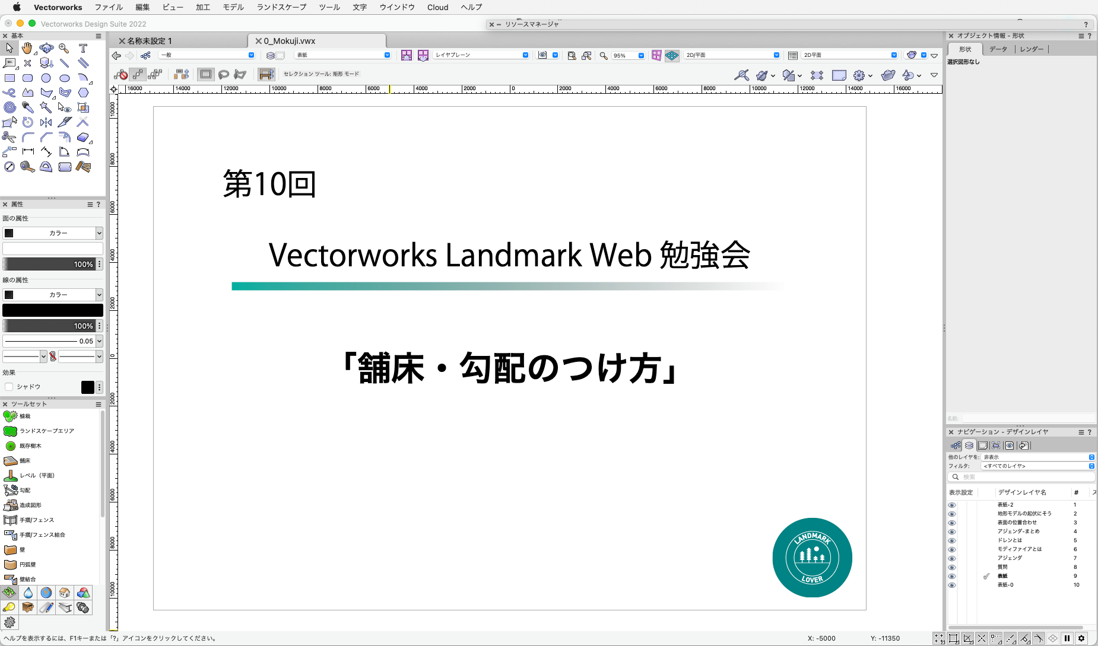
Task: Toggle visibility eye for 表紙-2 layer
Action: [952, 505]
